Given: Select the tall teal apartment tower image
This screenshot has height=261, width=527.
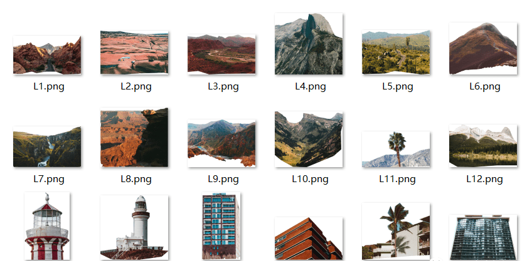Looking at the screenshot, I should [221, 226].
